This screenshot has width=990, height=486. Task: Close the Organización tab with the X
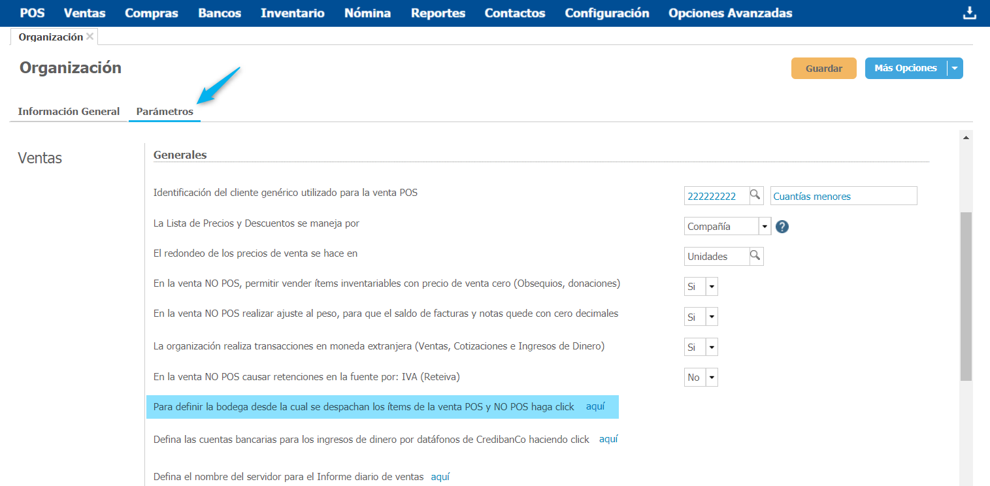click(x=90, y=37)
